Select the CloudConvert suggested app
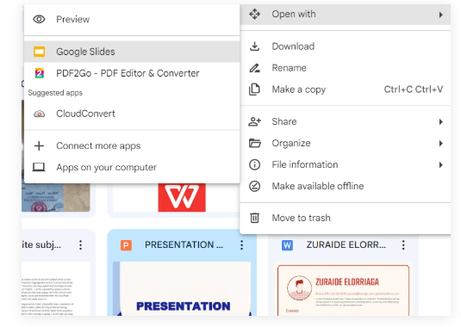Image resolution: width=461 pixels, height=327 pixels. click(132, 114)
